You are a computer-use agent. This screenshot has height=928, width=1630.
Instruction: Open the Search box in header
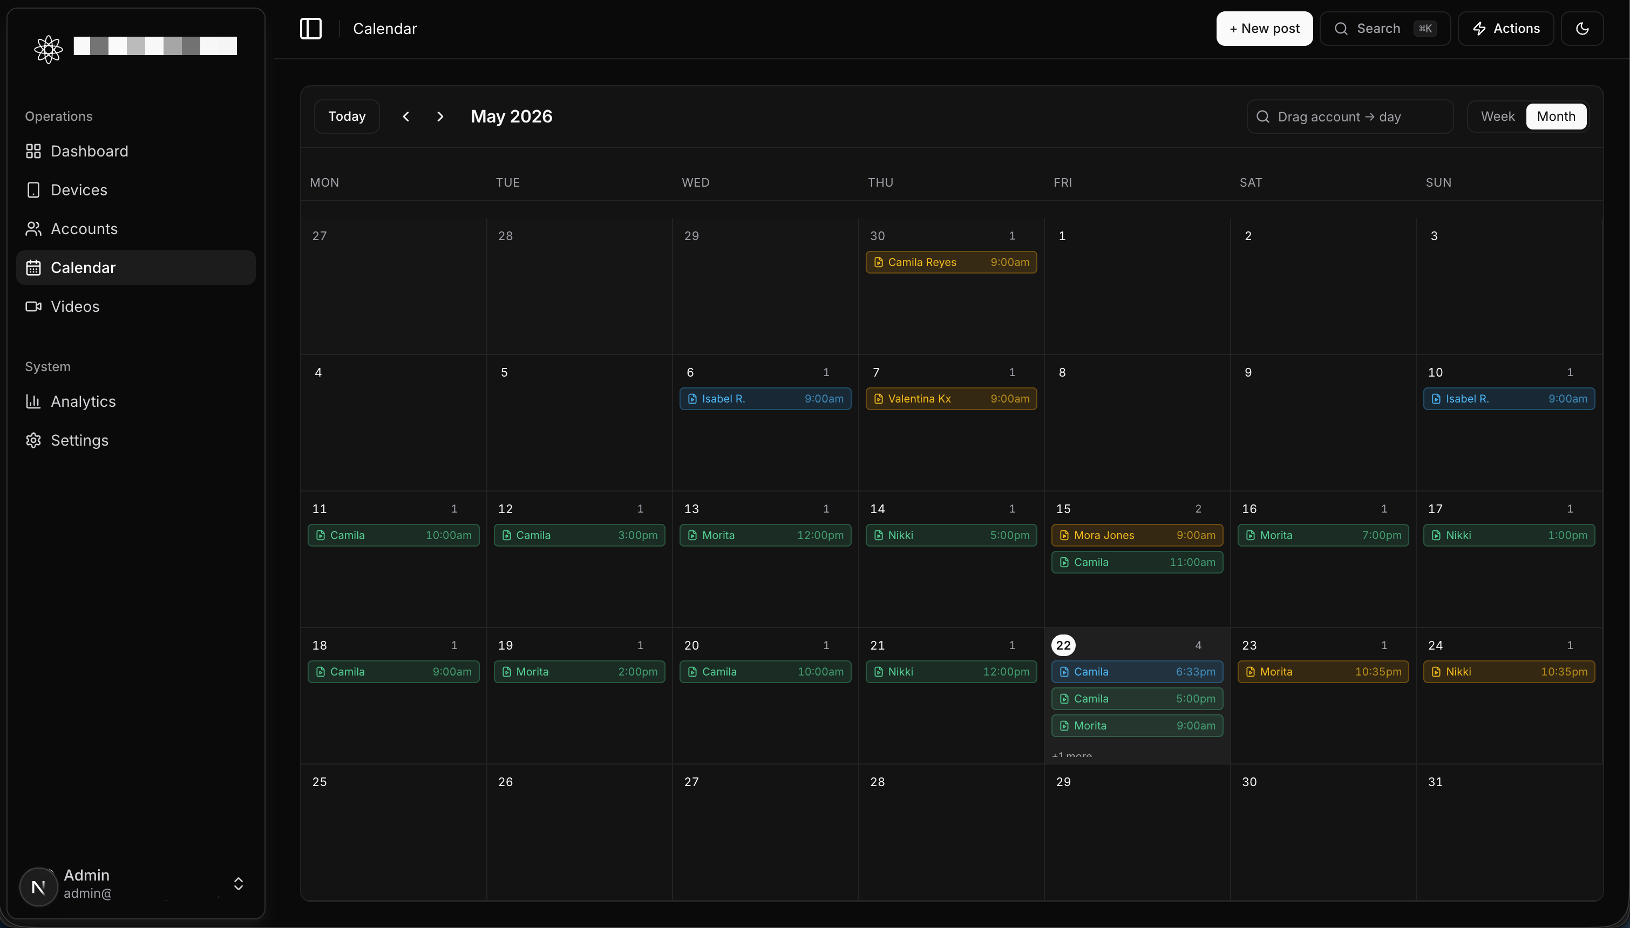click(1384, 29)
